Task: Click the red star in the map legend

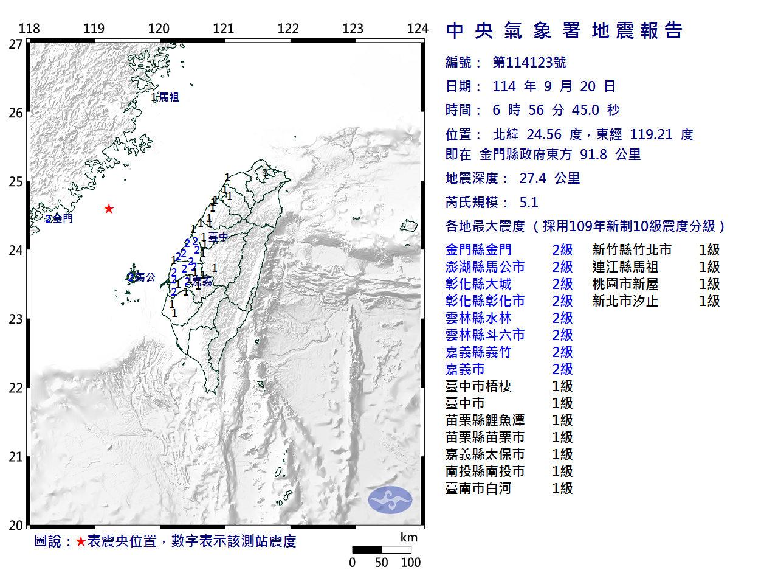Action: coord(81,541)
